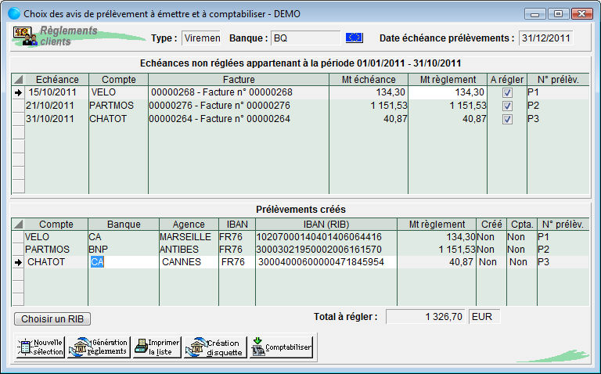Image resolution: width=601 pixels, height=374 pixels.
Task: Click the Mt échéance column header
Action: point(369,79)
